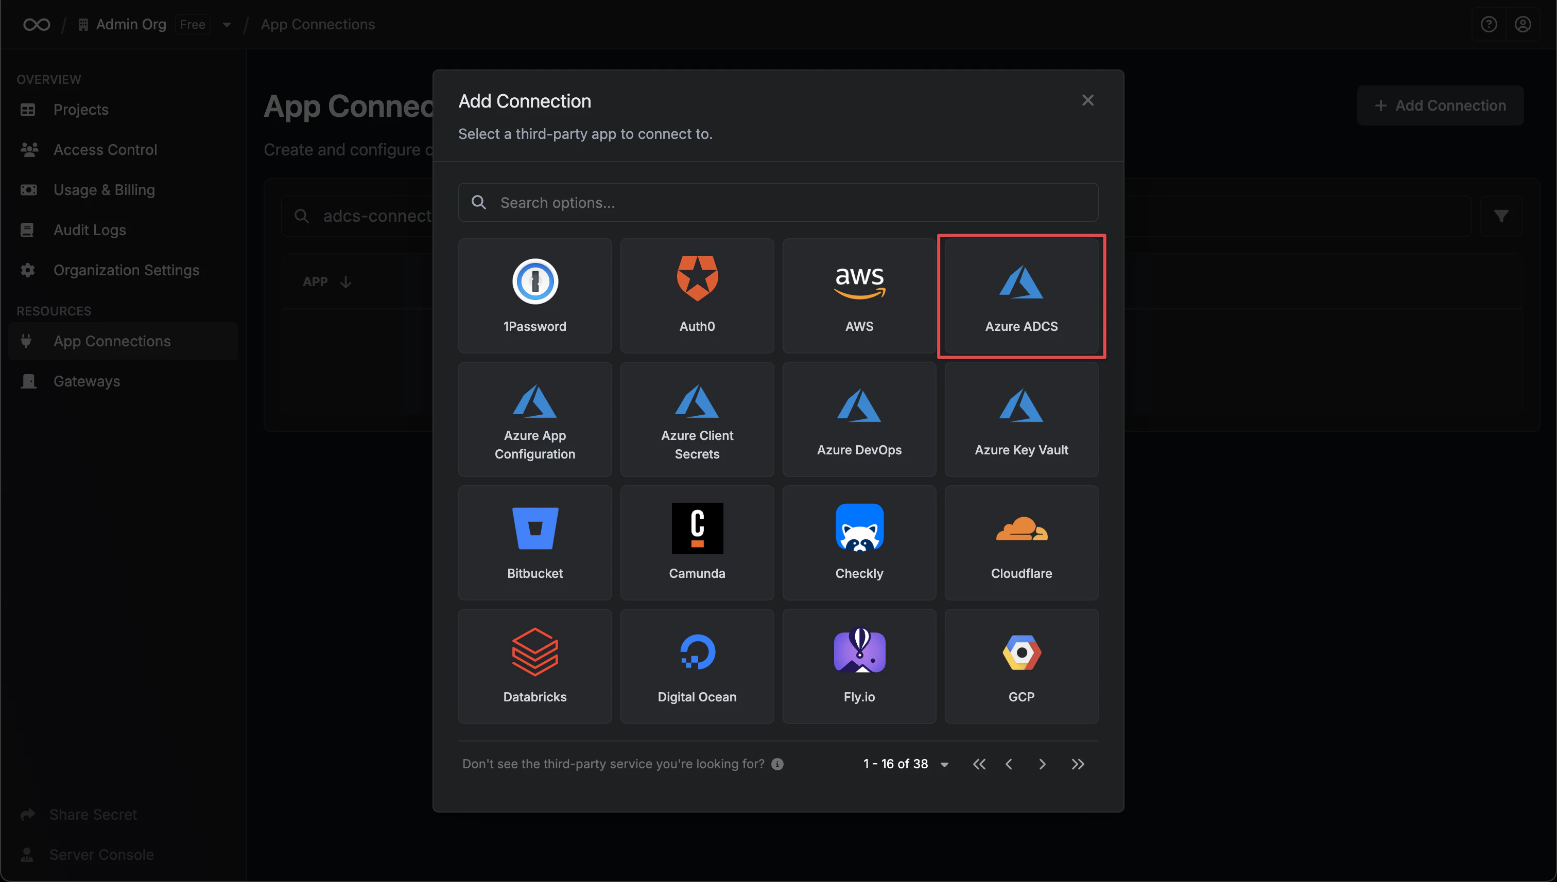
Task: Pick the Azure DevOps tile
Action: click(859, 419)
